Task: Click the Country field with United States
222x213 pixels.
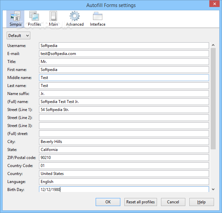Action: pyautogui.click(x=124, y=174)
